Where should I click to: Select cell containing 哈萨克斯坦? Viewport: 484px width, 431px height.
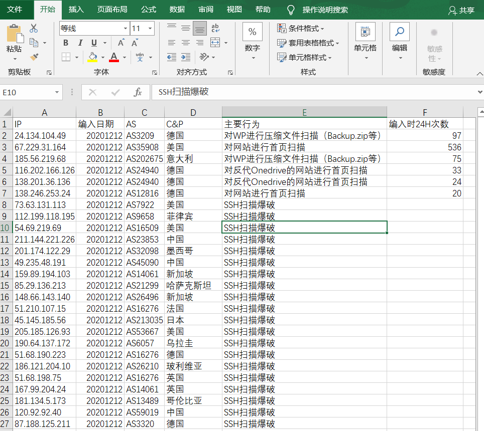pyautogui.click(x=193, y=286)
